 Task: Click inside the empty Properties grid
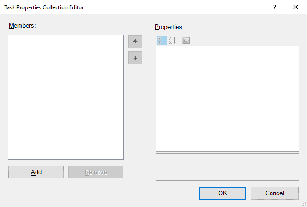click(x=227, y=99)
